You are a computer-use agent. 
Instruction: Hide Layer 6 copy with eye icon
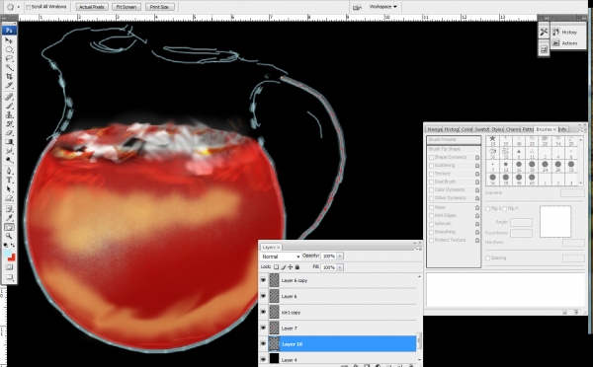(x=263, y=280)
